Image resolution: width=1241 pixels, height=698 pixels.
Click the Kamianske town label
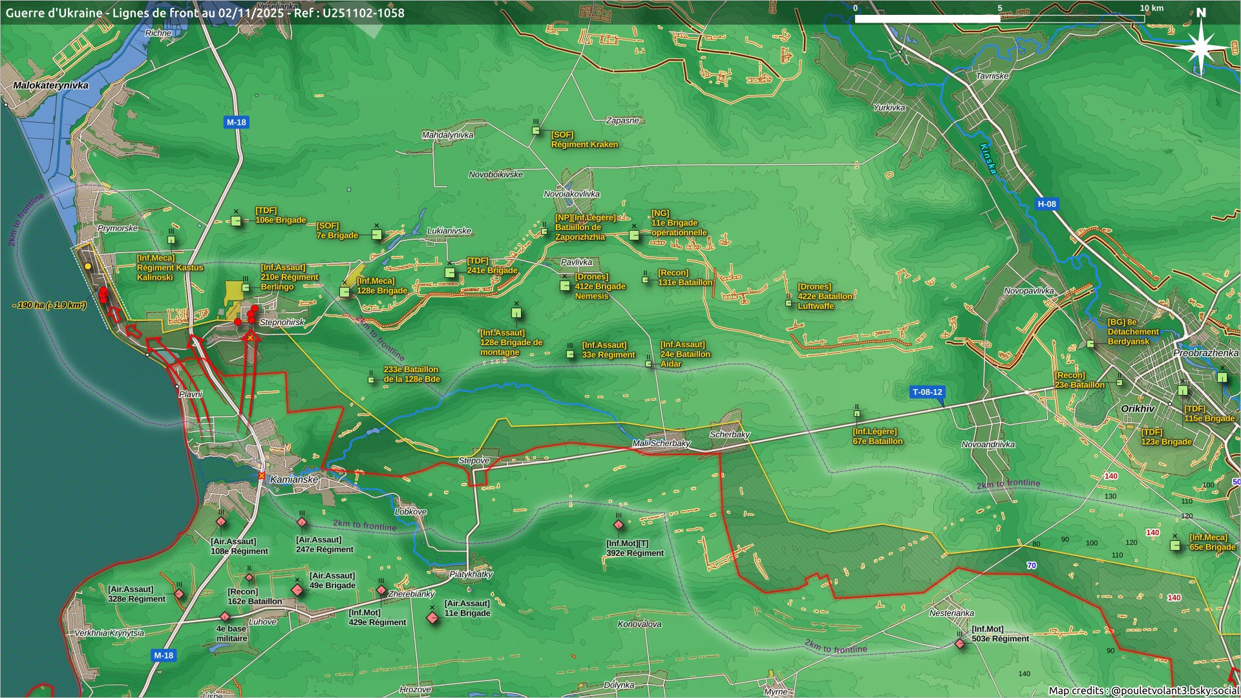(294, 480)
